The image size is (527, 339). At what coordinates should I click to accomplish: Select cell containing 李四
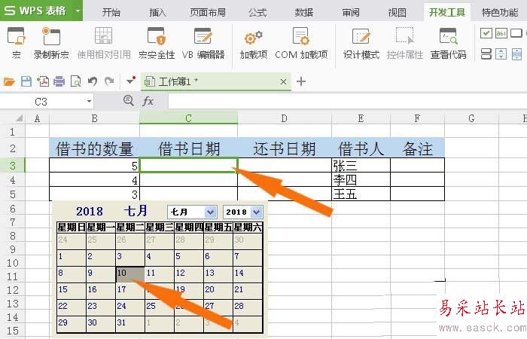click(x=361, y=179)
